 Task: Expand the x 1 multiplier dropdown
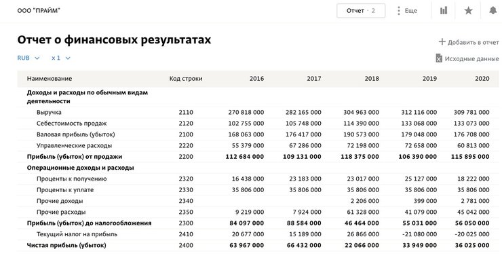61,58
